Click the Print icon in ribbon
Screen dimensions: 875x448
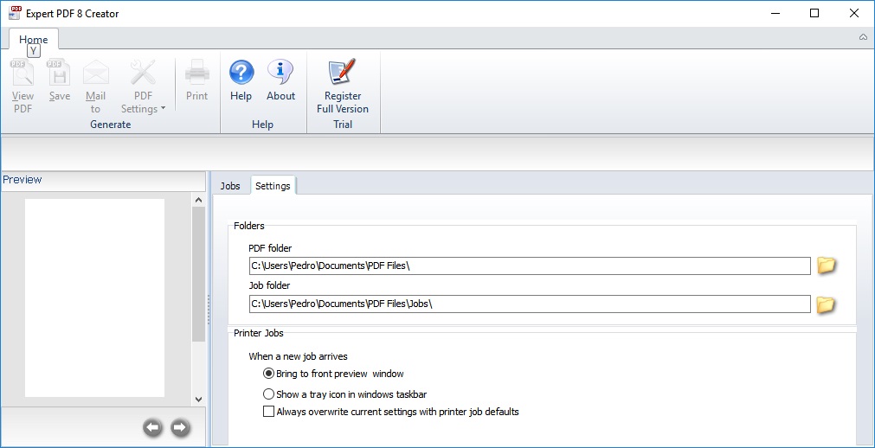pyautogui.click(x=197, y=73)
